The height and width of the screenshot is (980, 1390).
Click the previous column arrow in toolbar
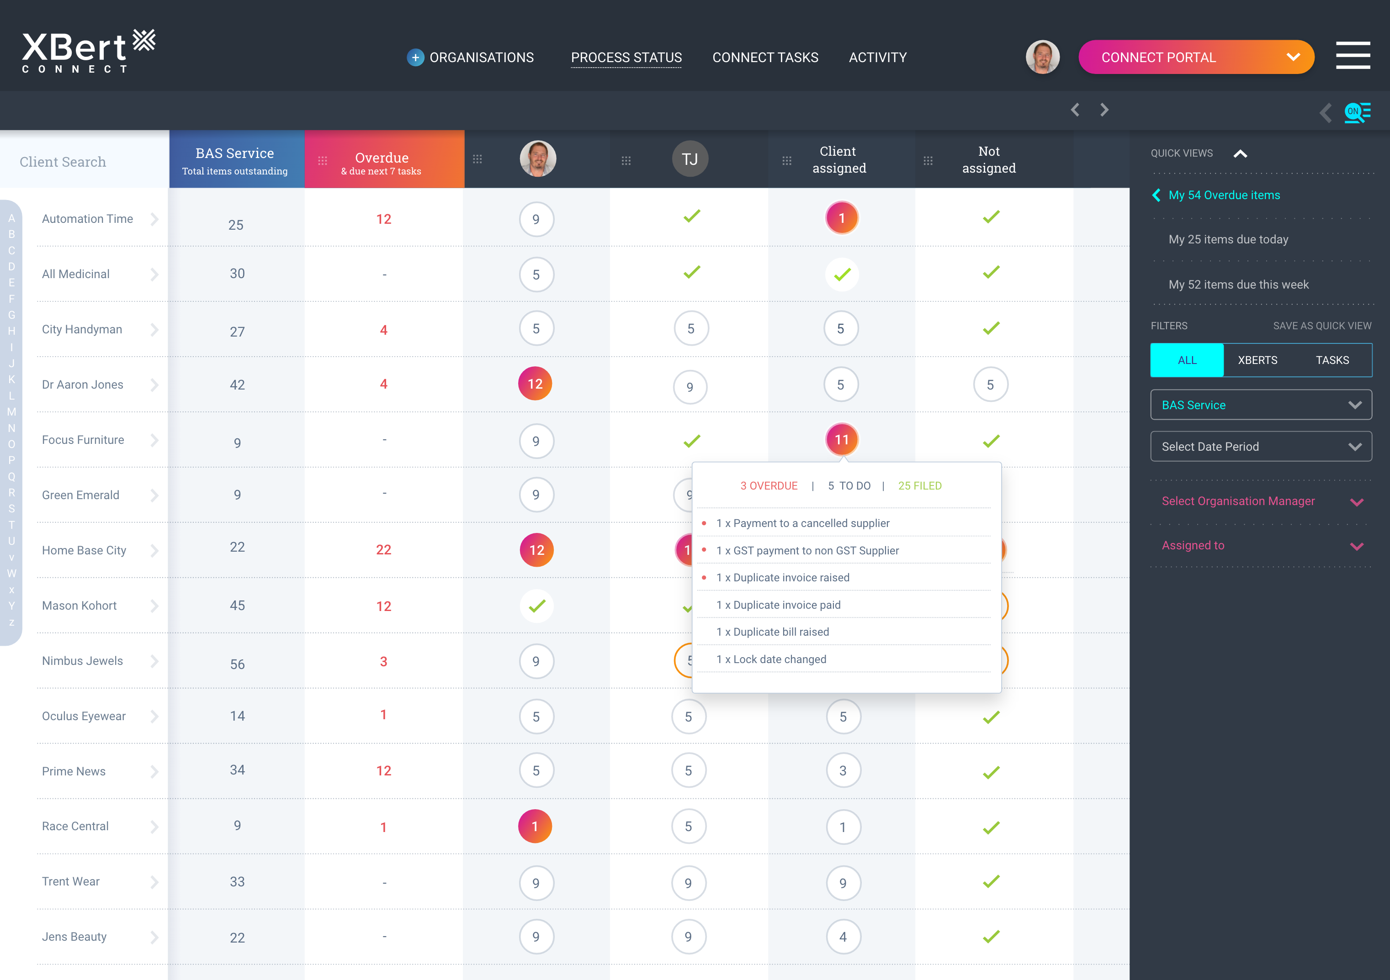[1075, 110]
